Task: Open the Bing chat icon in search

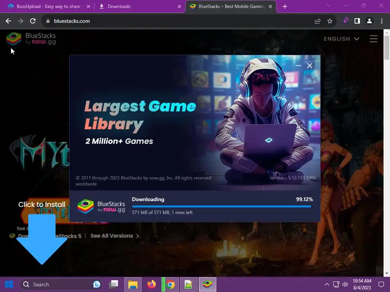Action: (96, 284)
